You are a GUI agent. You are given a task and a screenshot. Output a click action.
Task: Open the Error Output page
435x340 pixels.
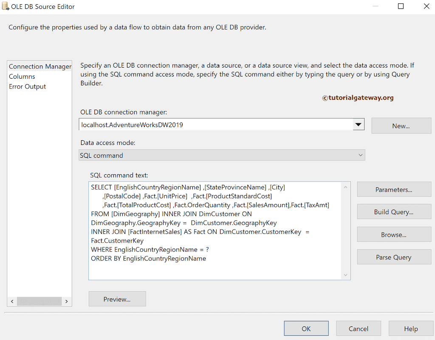(27, 86)
